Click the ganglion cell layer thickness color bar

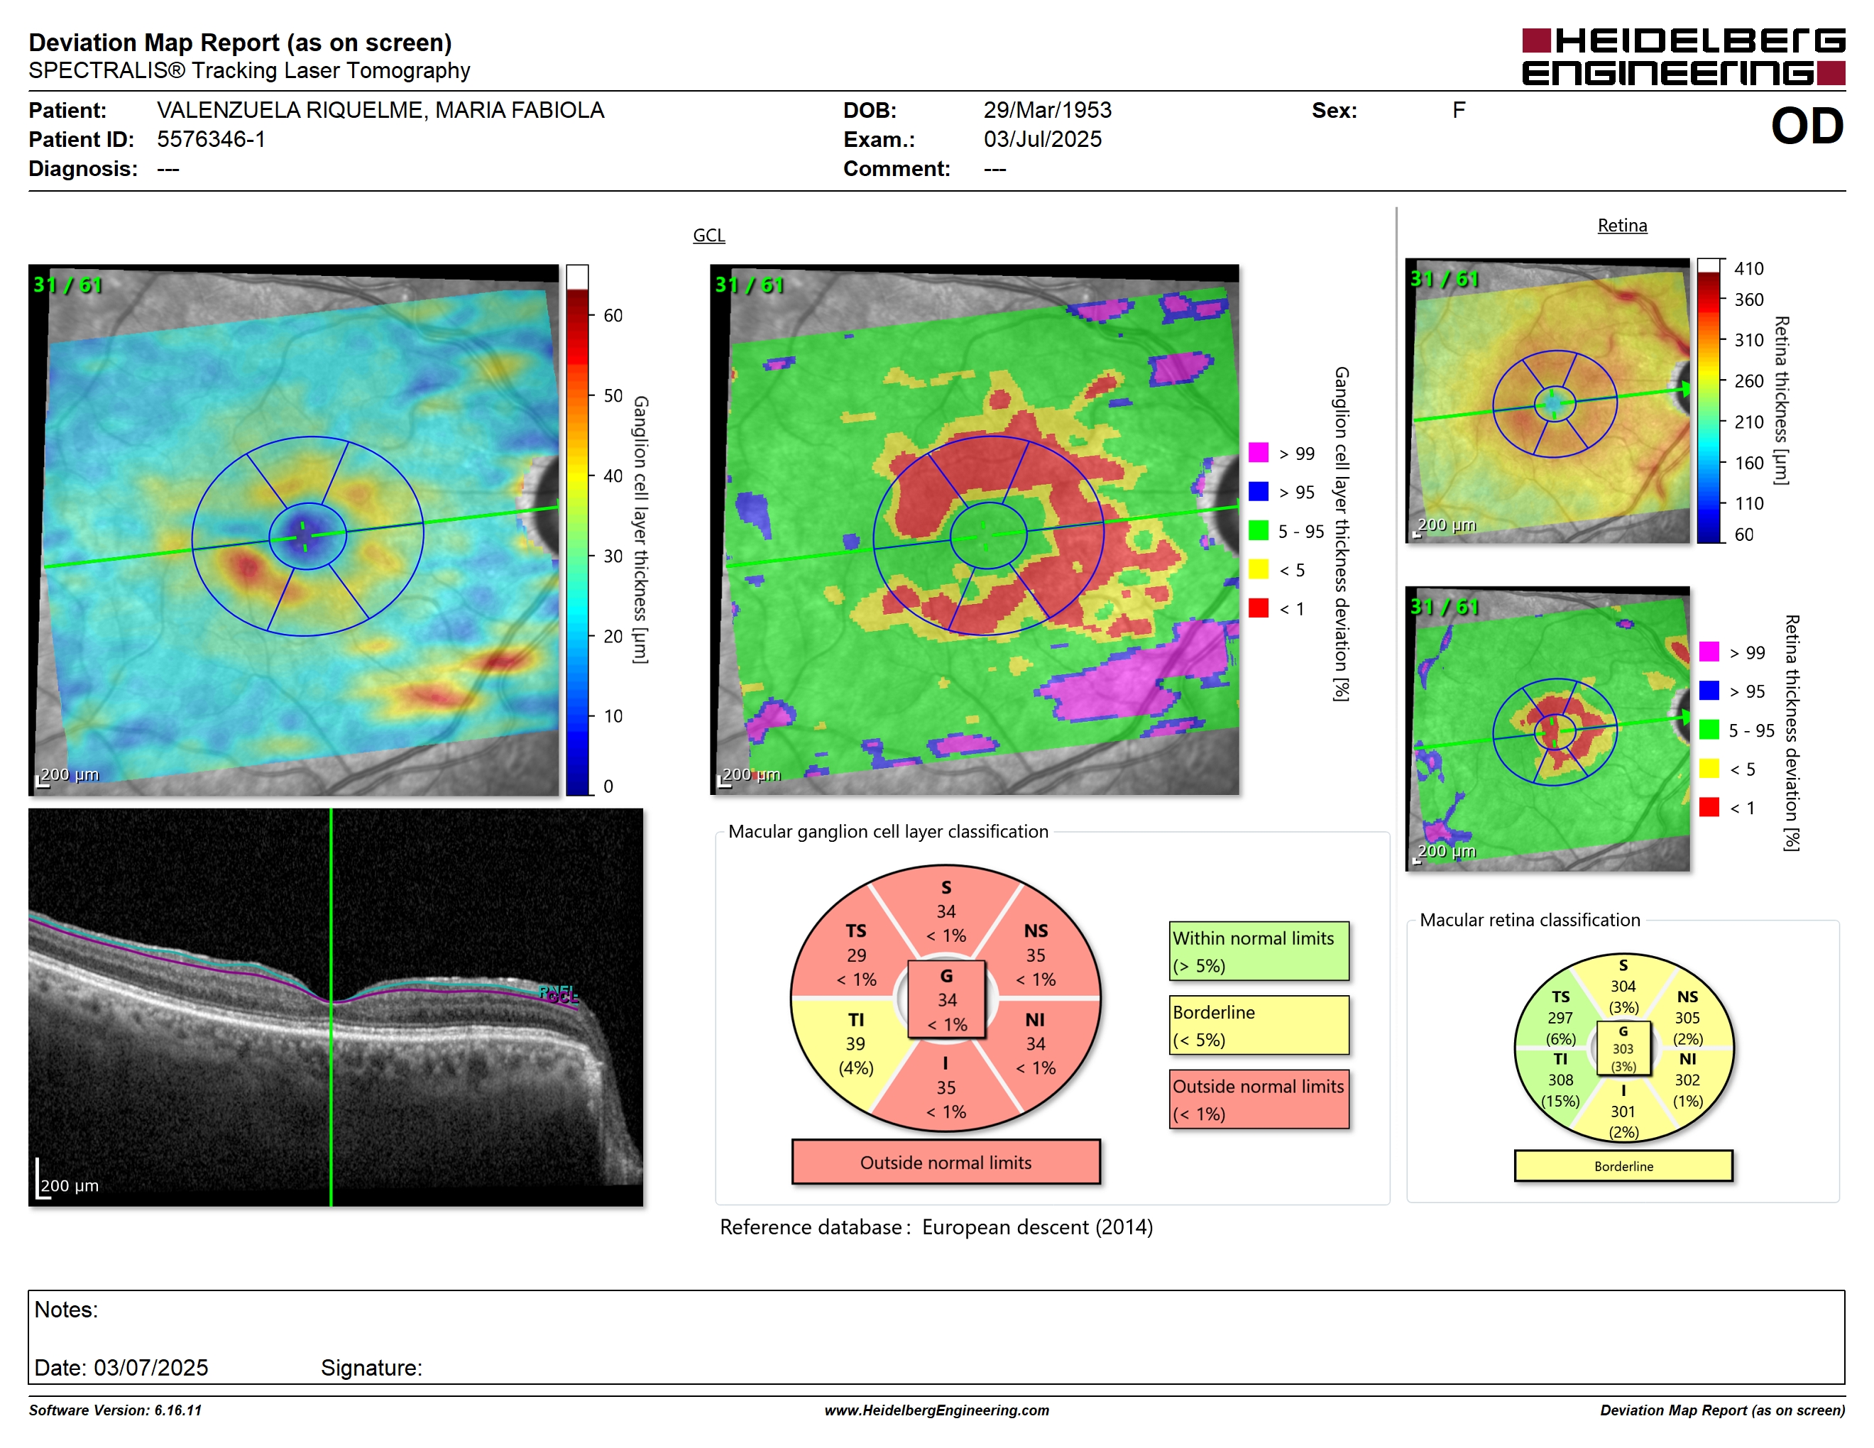[x=578, y=530]
